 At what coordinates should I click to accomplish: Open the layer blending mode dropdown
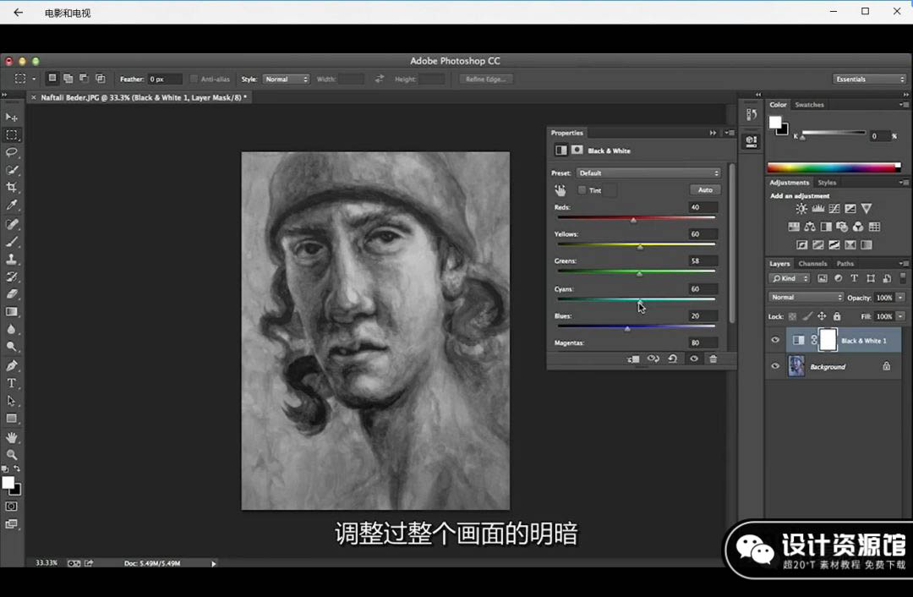tap(806, 297)
